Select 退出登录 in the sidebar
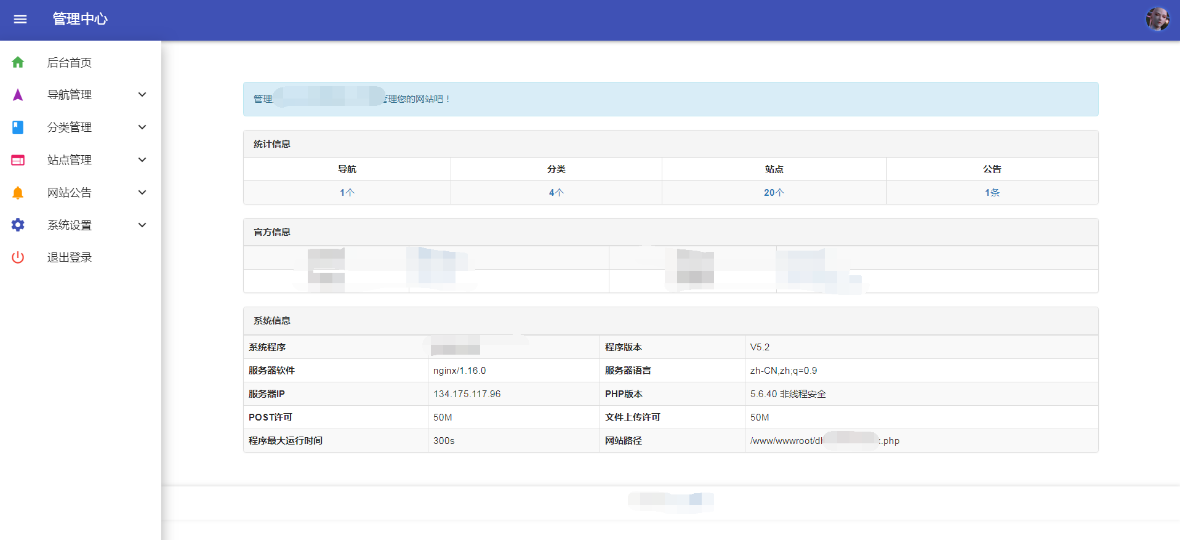 70,258
